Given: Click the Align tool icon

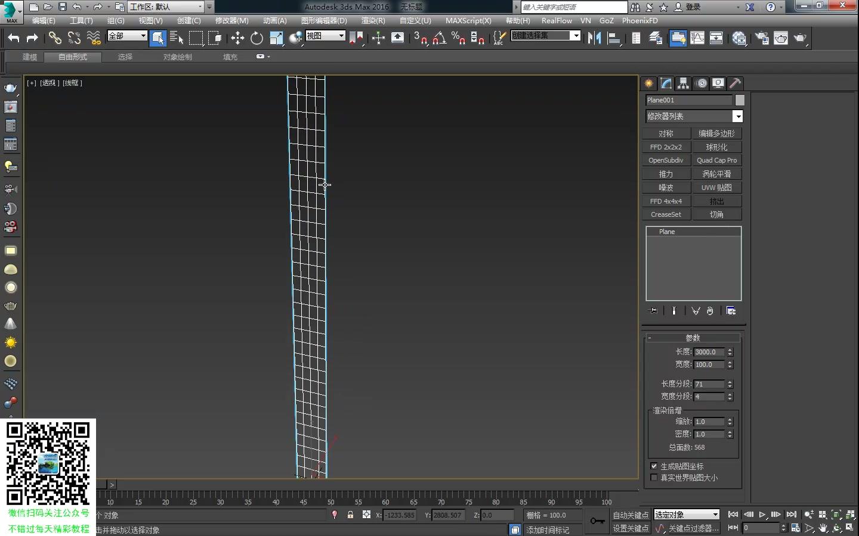Looking at the screenshot, I should click(613, 38).
